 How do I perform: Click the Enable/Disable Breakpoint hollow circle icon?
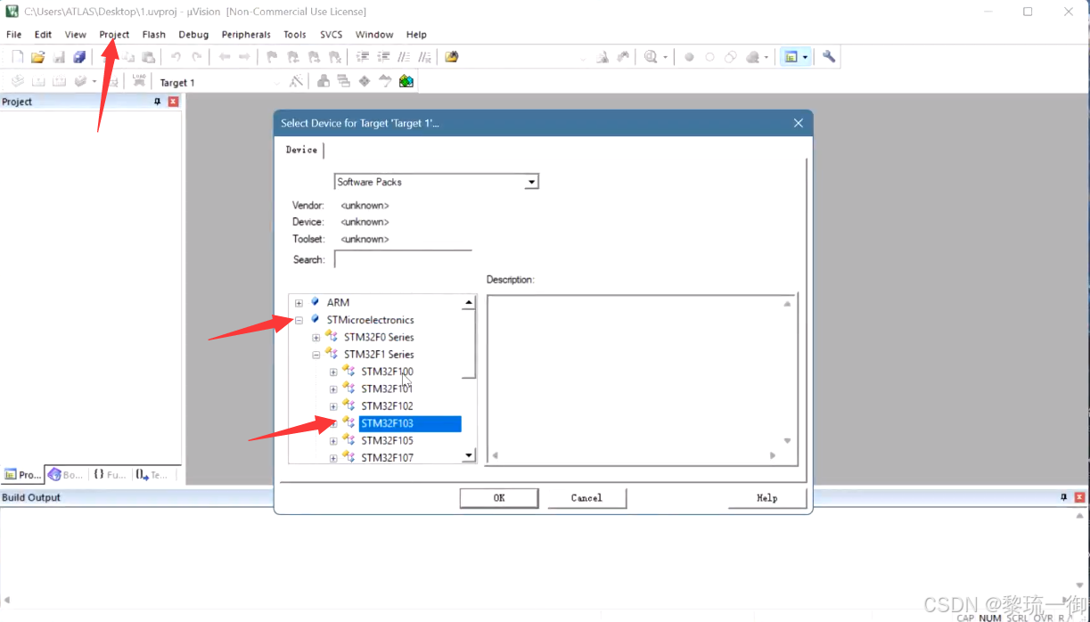pos(709,57)
